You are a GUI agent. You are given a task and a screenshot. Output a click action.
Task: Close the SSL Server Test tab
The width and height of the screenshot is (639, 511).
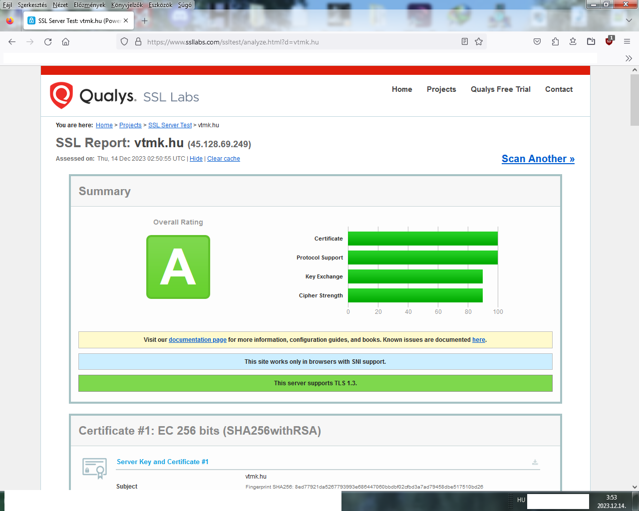pos(126,20)
